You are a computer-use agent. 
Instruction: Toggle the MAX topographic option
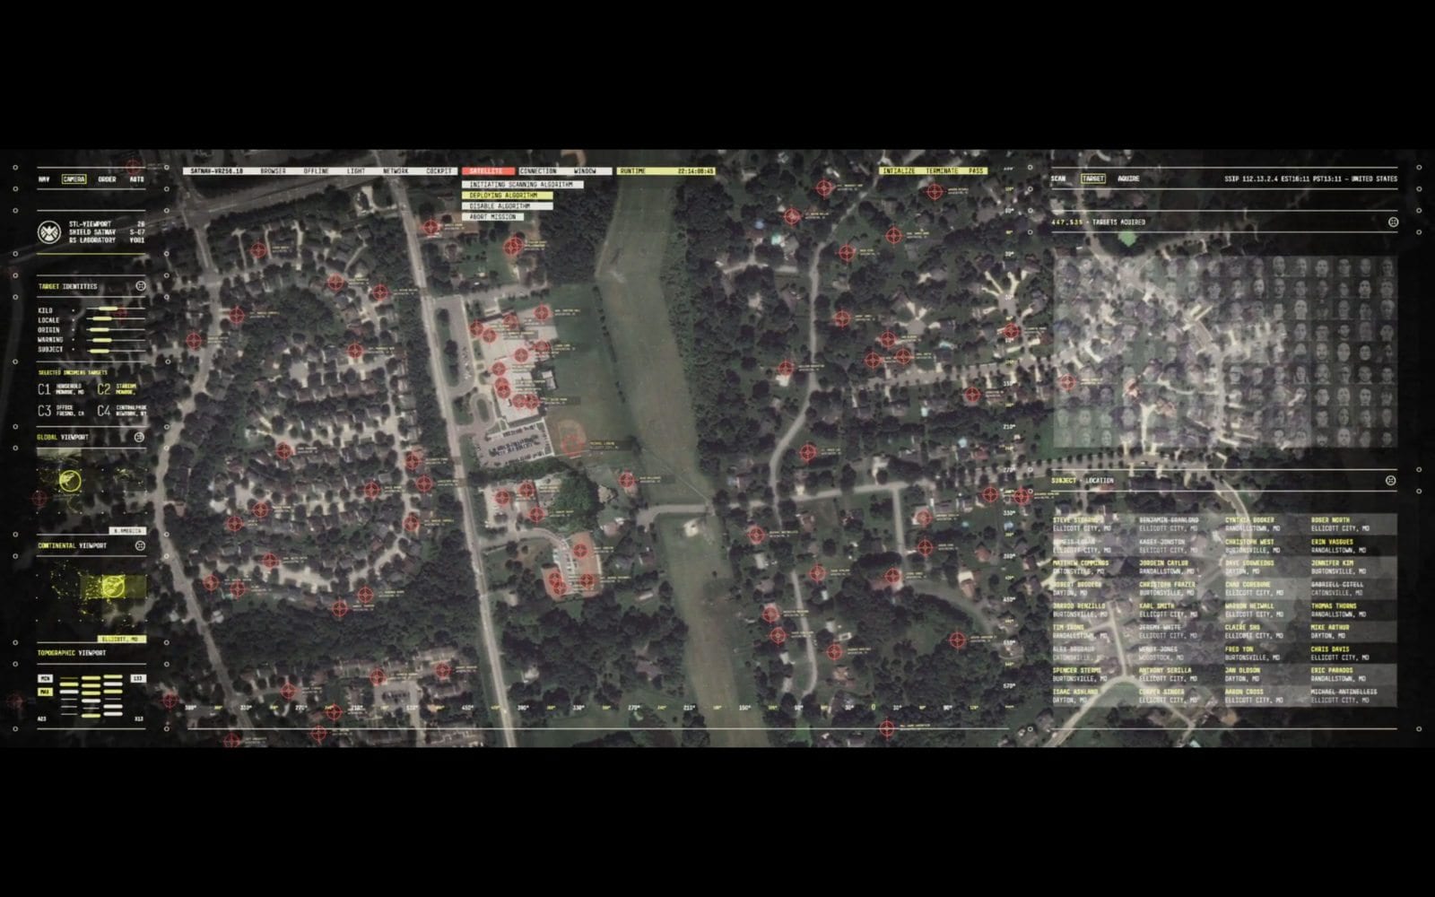(x=45, y=692)
